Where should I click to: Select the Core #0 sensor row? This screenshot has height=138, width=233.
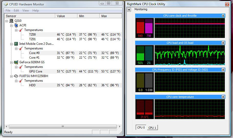coord(75,53)
